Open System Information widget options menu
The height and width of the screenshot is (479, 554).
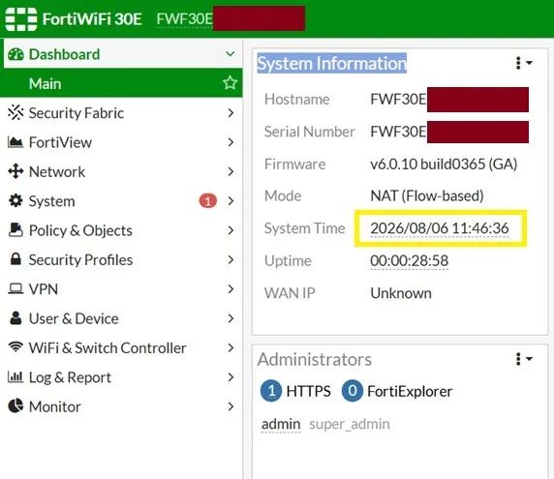tap(523, 63)
